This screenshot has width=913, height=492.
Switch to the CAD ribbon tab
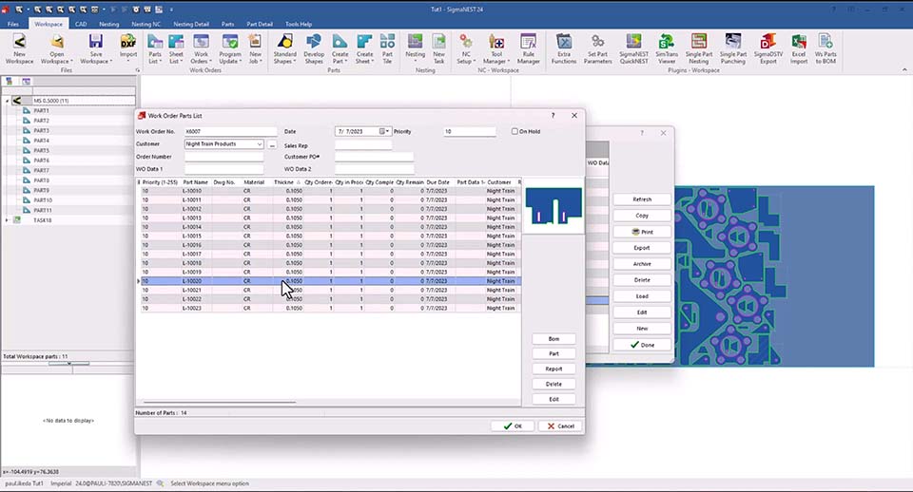click(x=80, y=24)
